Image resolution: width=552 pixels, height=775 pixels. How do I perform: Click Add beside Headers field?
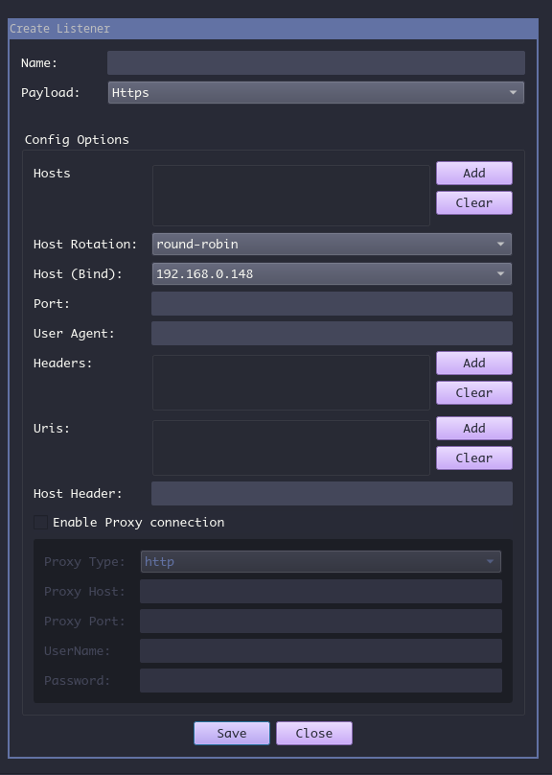pyautogui.click(x=473, y=363)
